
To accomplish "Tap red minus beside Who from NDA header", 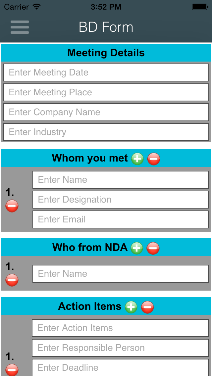I will (153, 248).
